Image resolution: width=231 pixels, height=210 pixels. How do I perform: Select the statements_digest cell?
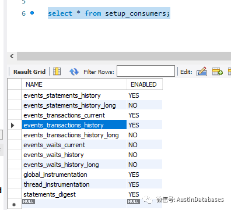74,194
